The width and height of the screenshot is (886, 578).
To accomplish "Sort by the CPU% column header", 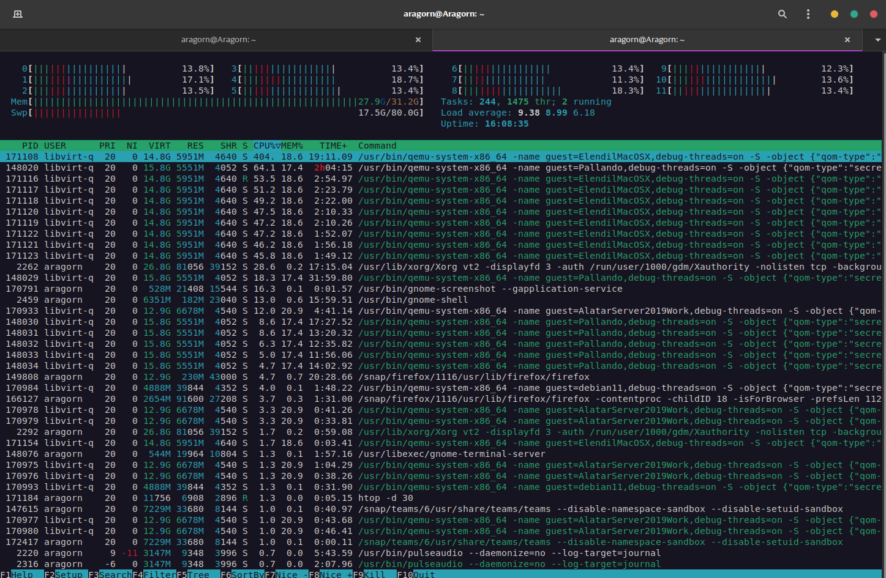I will [x=267, y=146].
